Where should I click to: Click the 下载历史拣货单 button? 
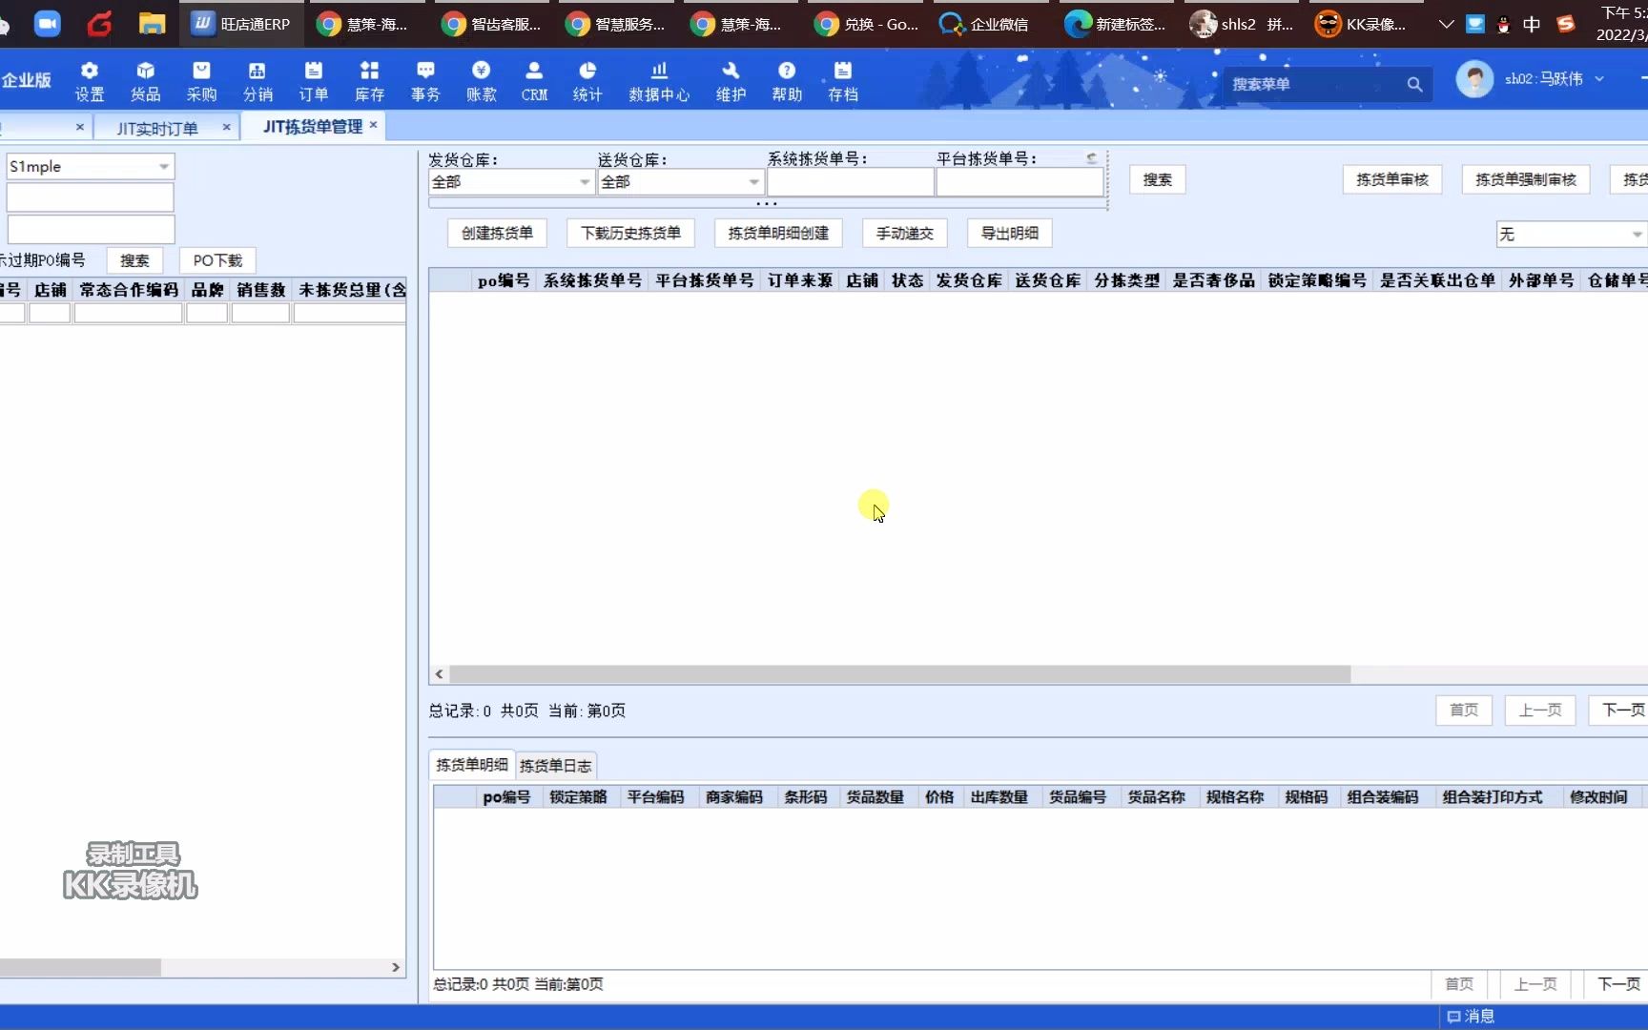click(x=630, y=233)
